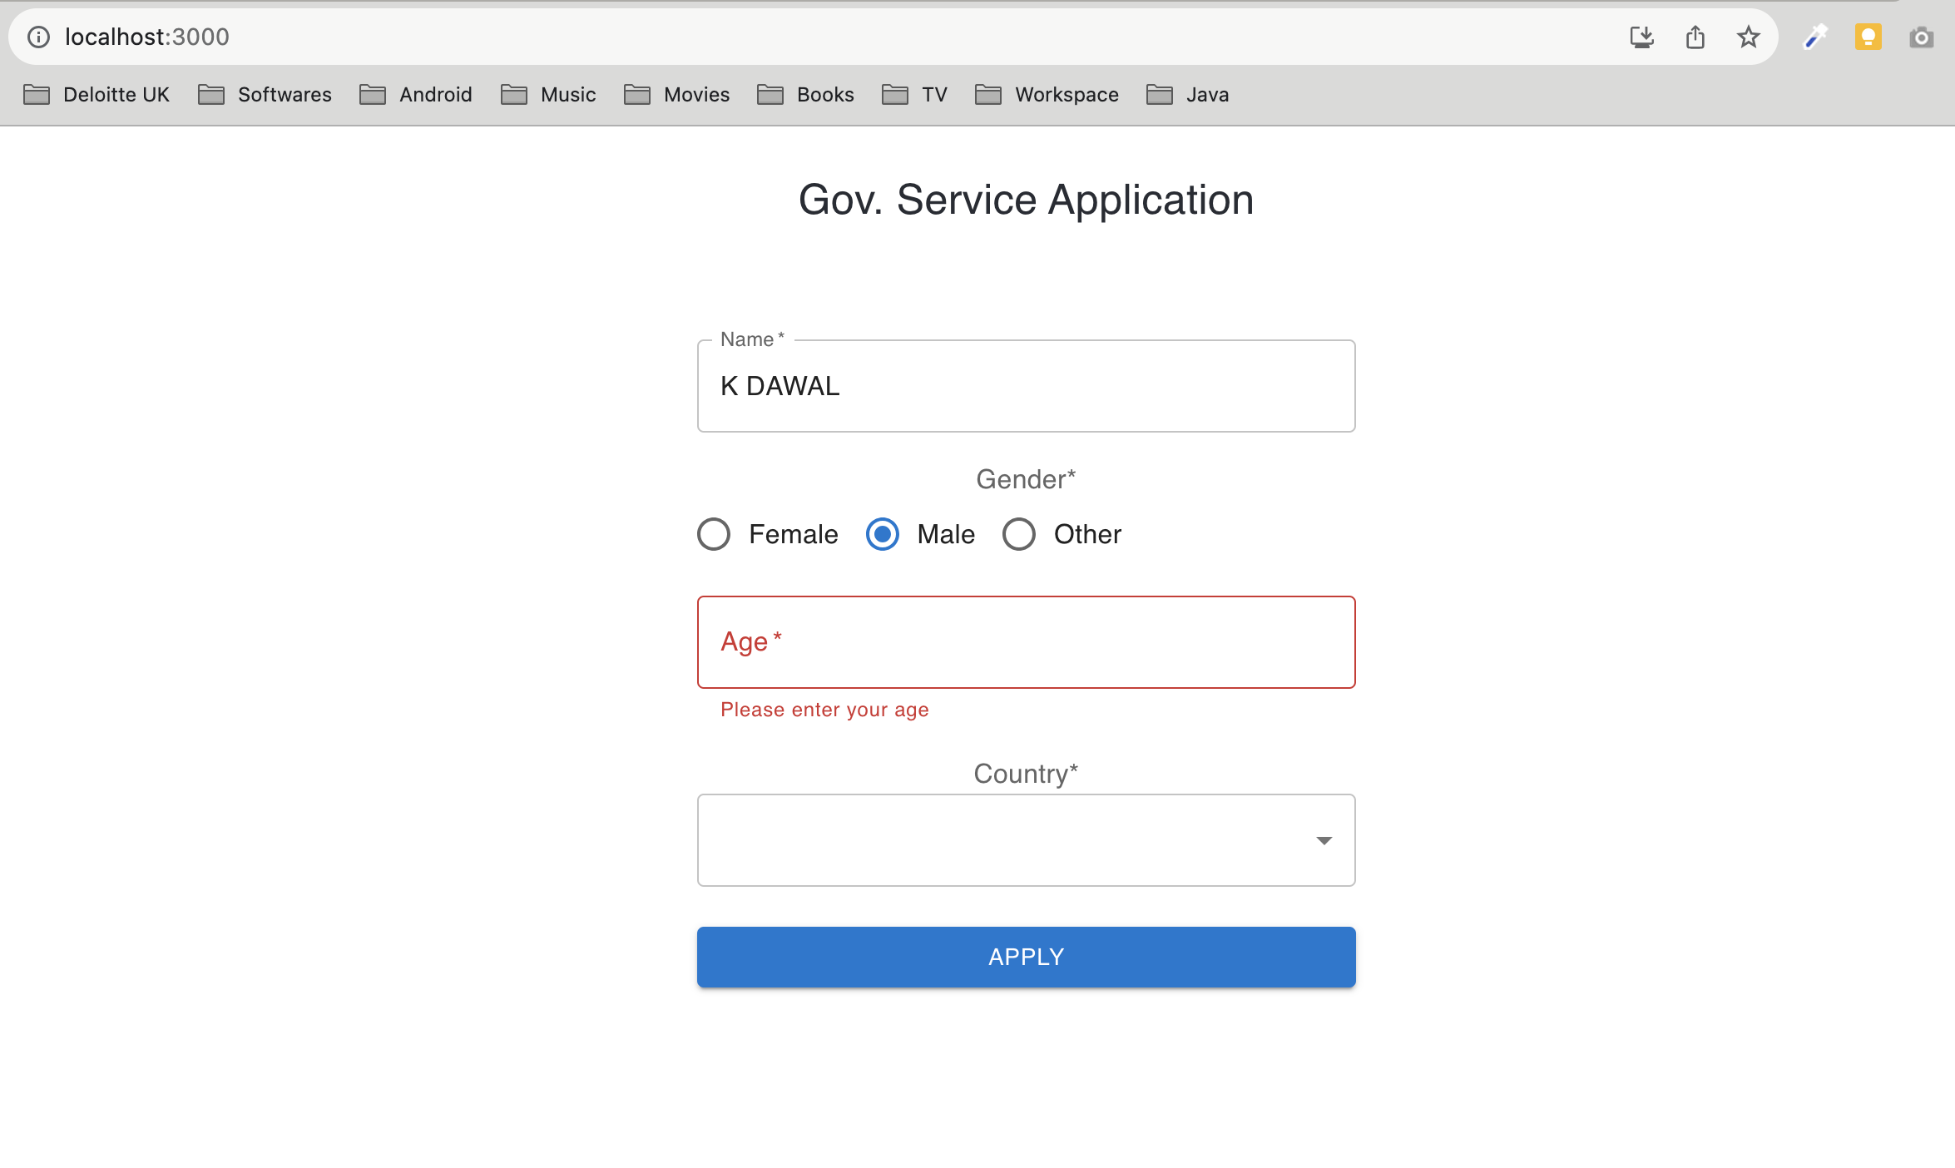Click the site info icon in address bar

point(38,37)
